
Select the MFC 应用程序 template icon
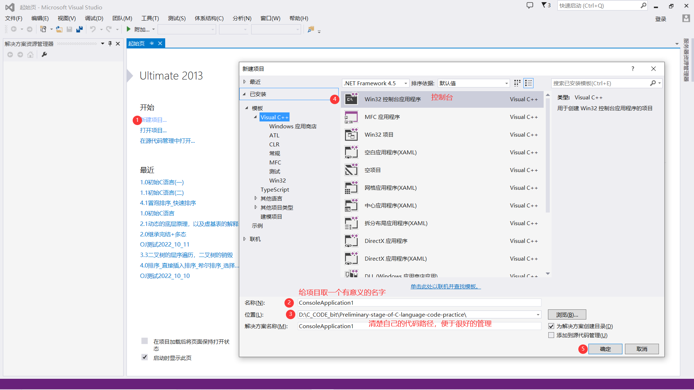351,117
